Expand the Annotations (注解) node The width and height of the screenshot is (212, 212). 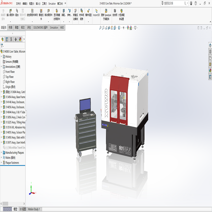coord(1,66)
